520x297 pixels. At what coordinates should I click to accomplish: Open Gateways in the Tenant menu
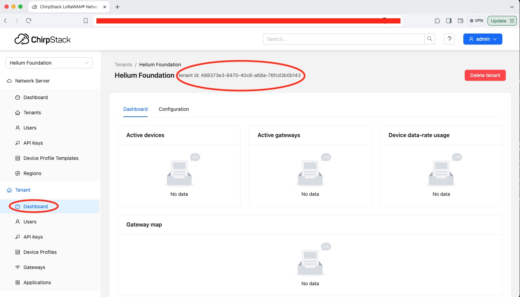34,267
